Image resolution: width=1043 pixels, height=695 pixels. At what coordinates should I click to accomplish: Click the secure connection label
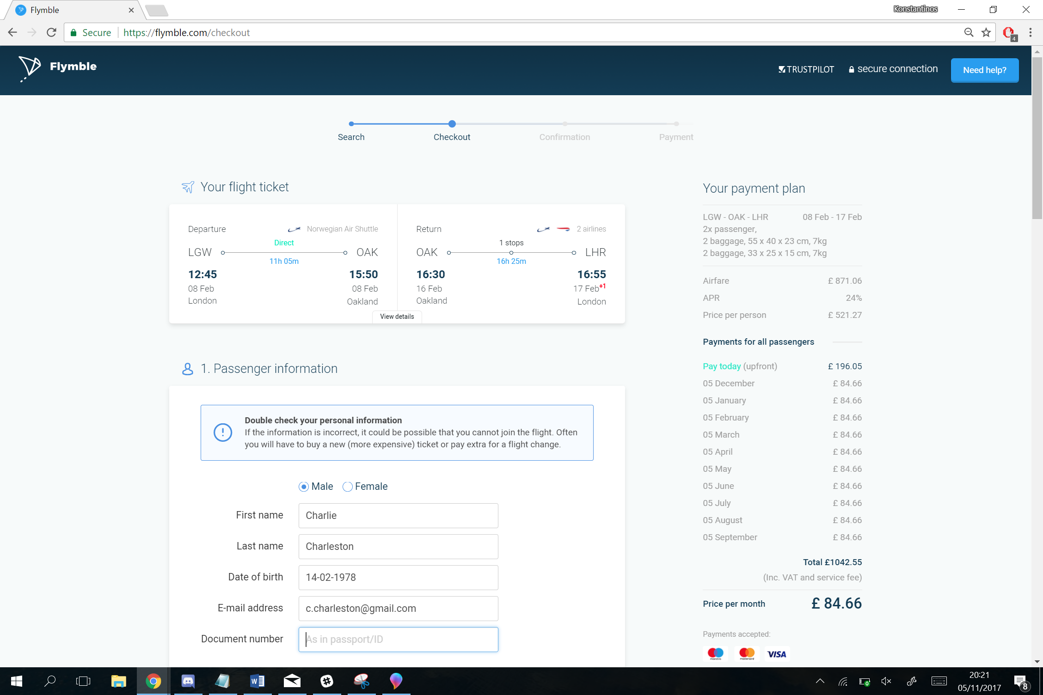893,69
